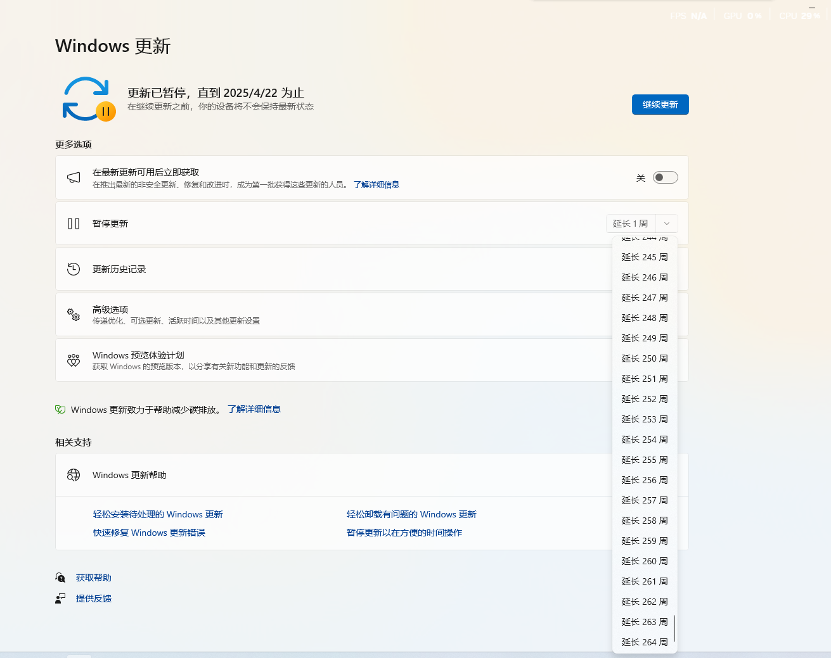This screenshot has width=831, height=658.
Task: Click the history clock icon for 更新历史记录
Action: [74, 269]
